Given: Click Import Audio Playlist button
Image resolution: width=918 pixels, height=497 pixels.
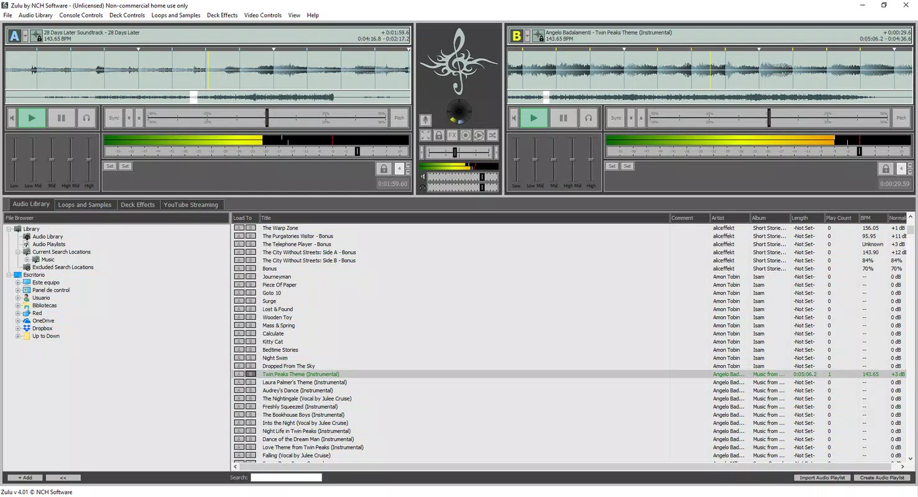Looking at the screenshot, I should [822, 478].
